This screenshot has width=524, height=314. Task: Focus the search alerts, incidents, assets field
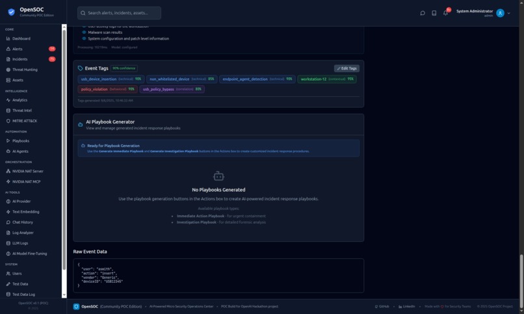119,13
